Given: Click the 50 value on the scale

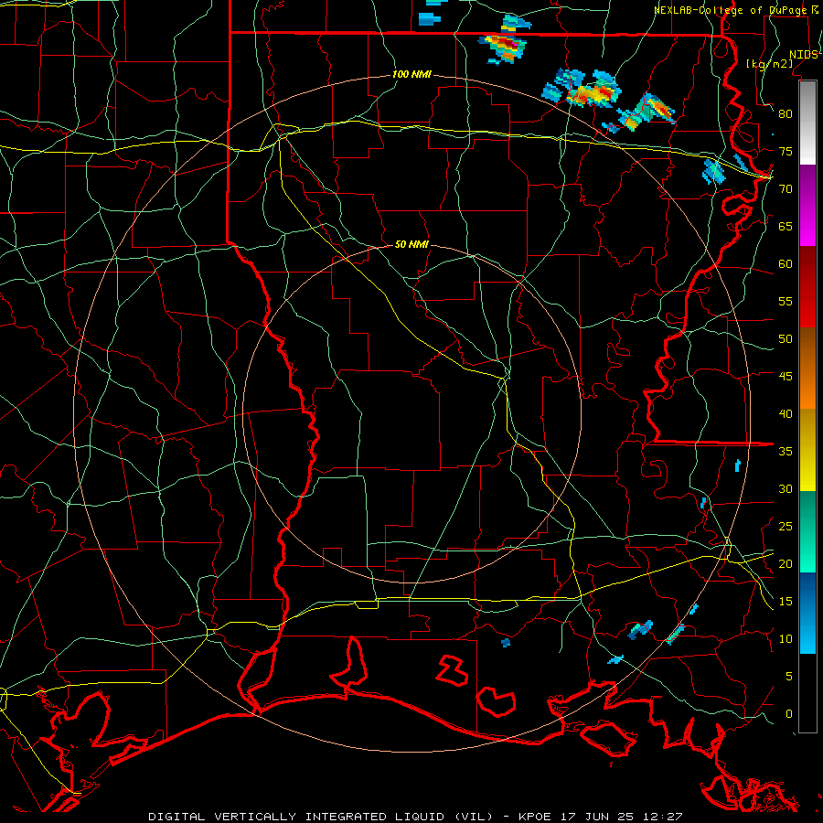Looking at the screenshot, I should tap(786, 338).
